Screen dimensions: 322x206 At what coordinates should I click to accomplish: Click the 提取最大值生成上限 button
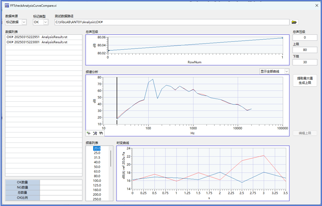tap(304, 81)
